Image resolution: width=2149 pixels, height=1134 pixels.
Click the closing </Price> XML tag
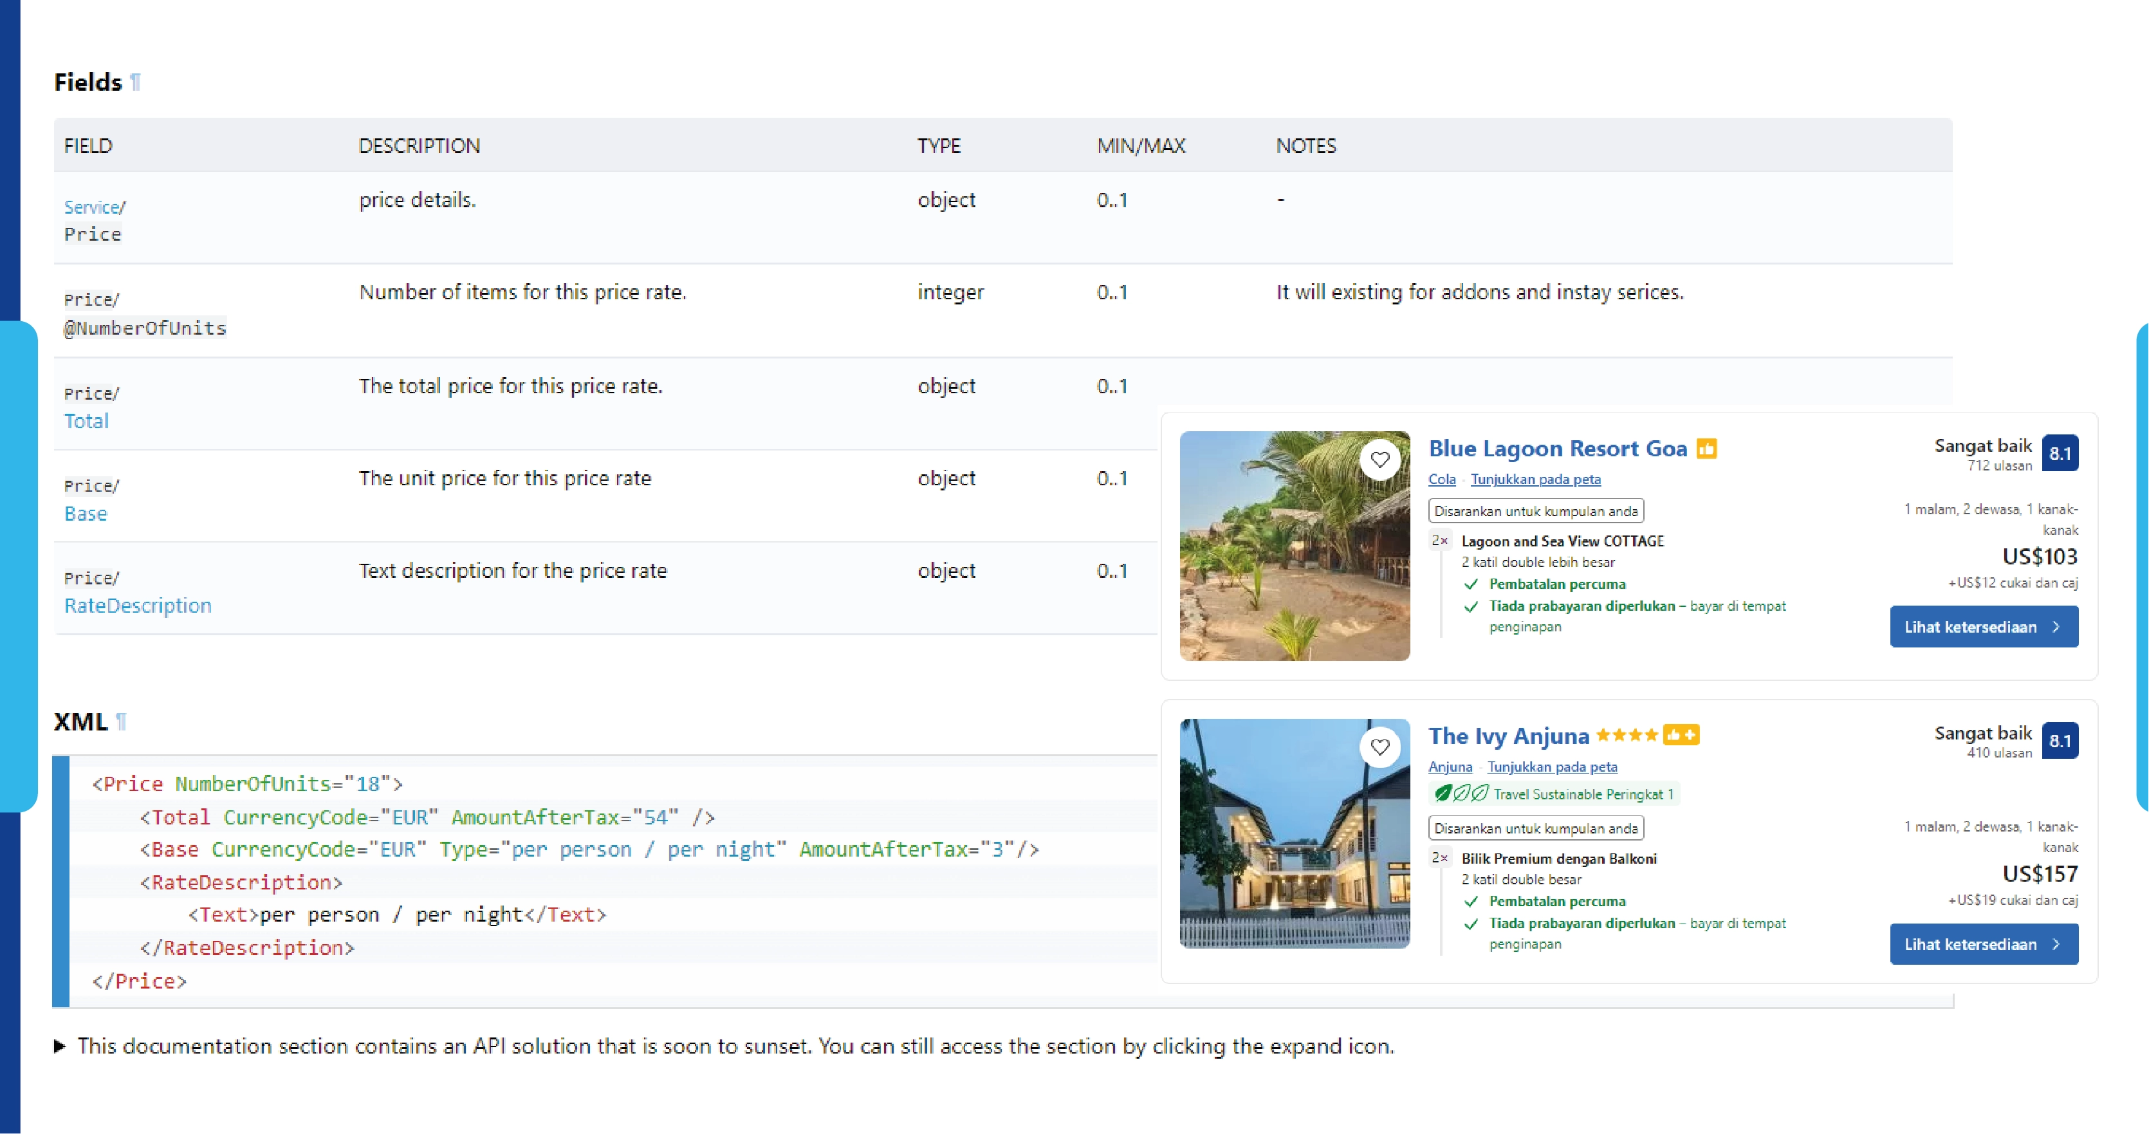pyautogui.click(x=140, y=981)
